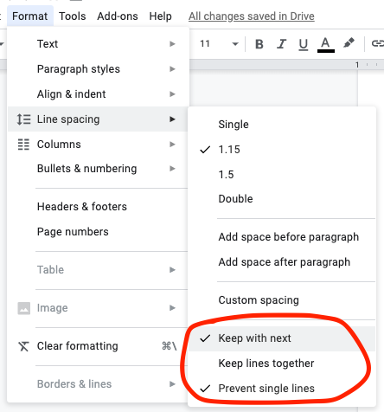Open the Add-ons menu

click(x=118, y=16)
